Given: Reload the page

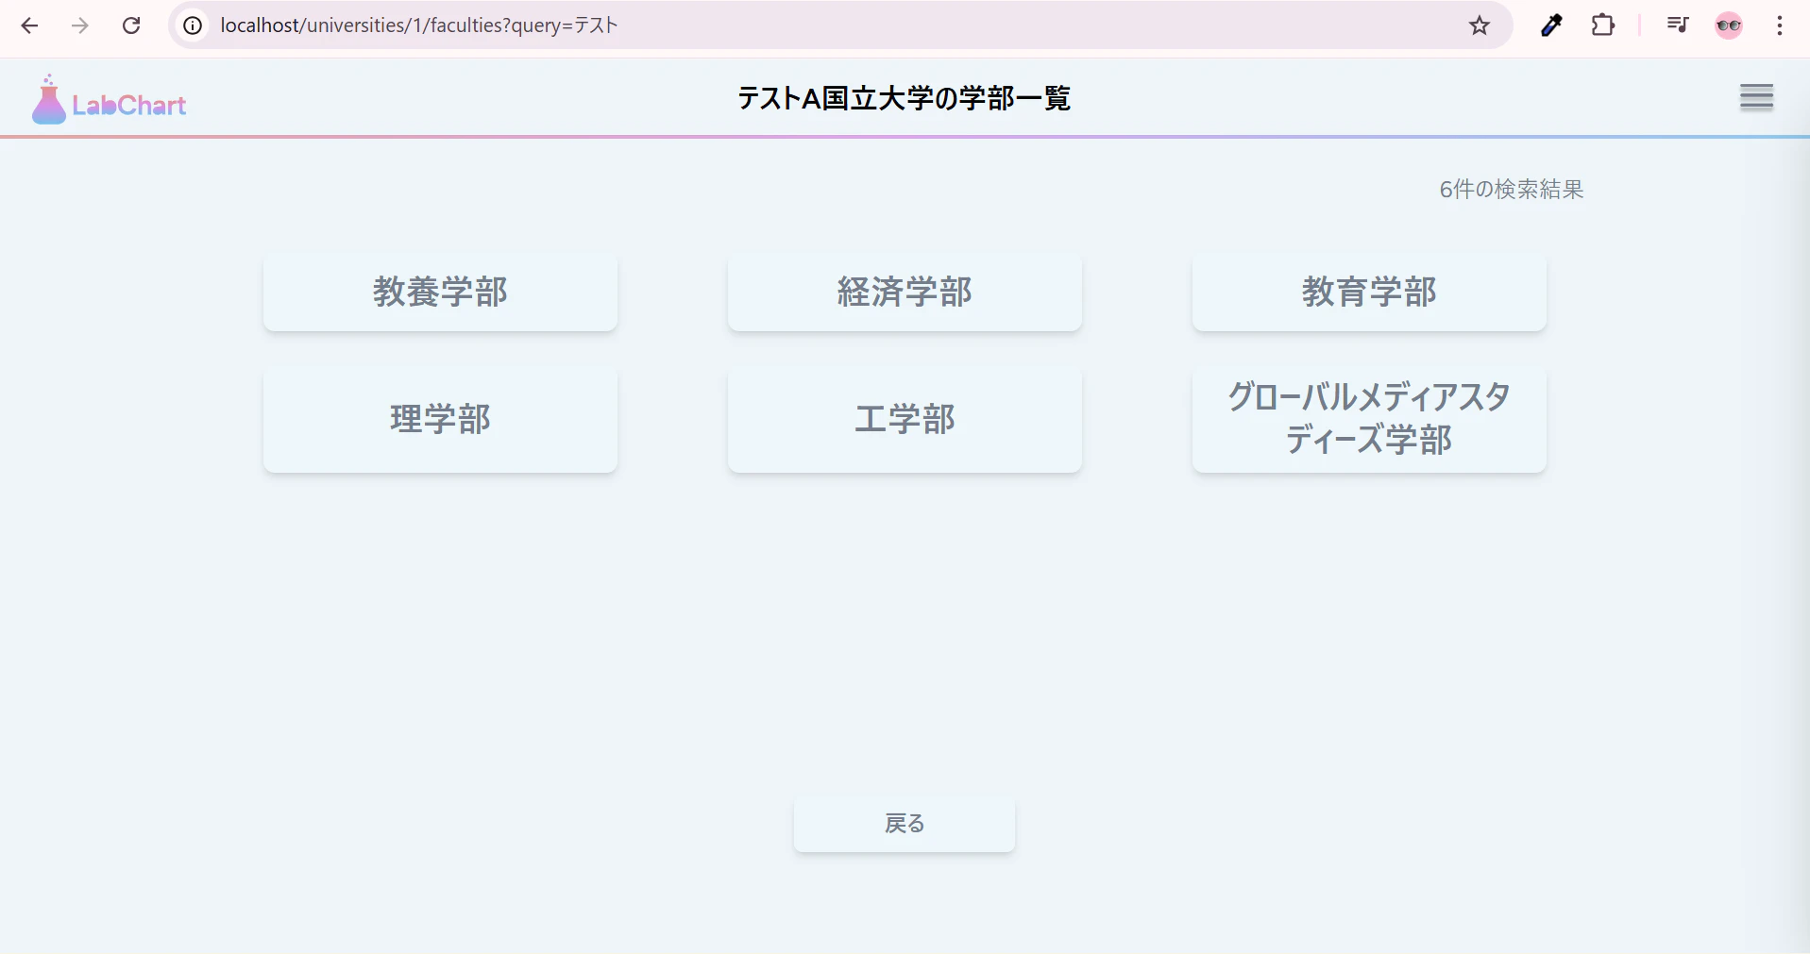Looking at the screenshot, I should 131,25.
